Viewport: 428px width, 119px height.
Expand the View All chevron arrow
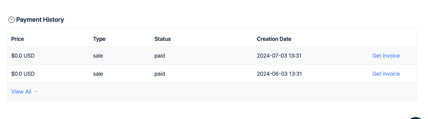(x=36, y=92)
